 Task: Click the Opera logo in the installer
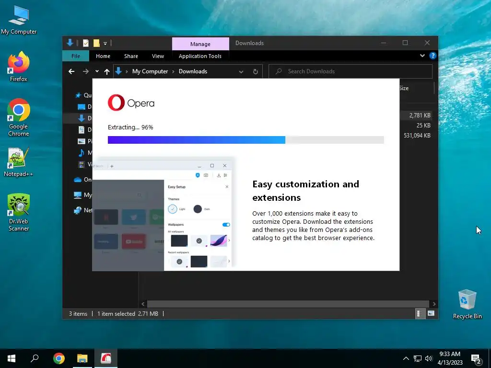coord(131,103)
